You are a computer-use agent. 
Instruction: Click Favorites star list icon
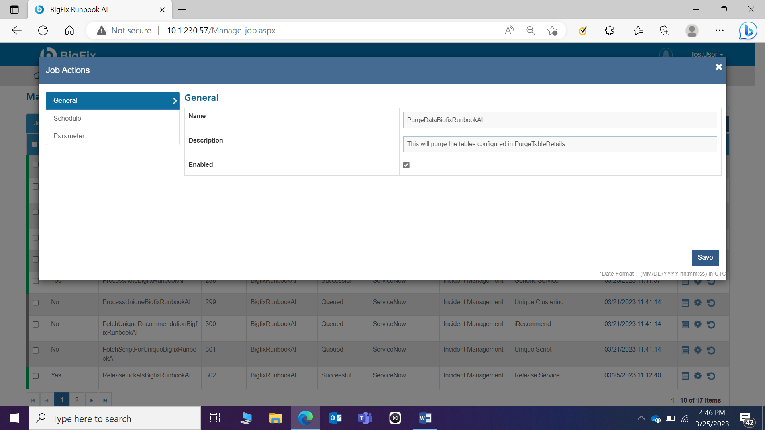[638, 30]
